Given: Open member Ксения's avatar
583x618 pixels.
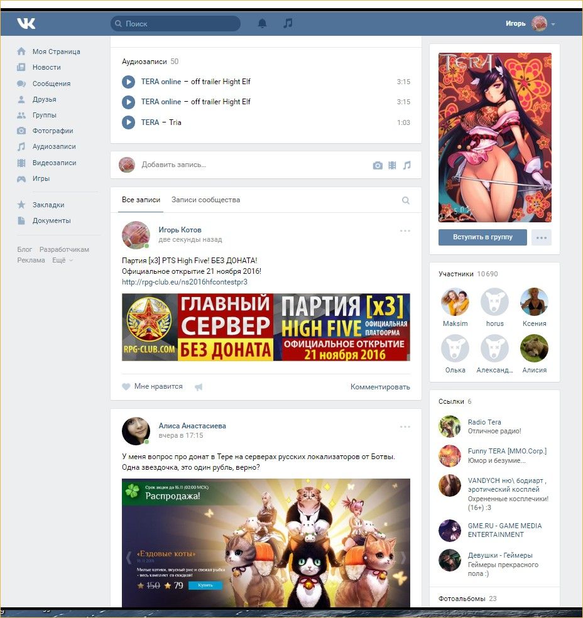Looking at the screenshot, I should click(534, 302).
